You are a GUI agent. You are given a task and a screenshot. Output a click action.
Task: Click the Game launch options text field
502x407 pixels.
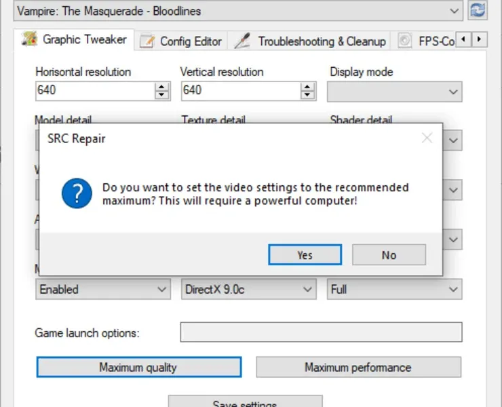coord(321,332)
